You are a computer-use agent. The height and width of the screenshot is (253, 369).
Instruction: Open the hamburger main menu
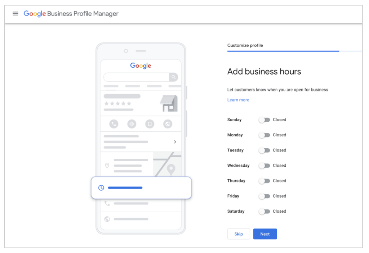pos(15,14)
